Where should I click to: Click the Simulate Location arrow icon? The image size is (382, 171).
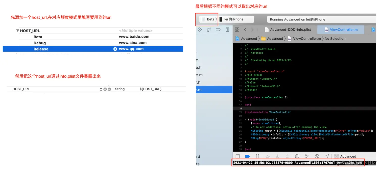tap(326, 156)
